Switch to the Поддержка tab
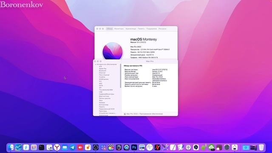 click(x=151, y=29)
